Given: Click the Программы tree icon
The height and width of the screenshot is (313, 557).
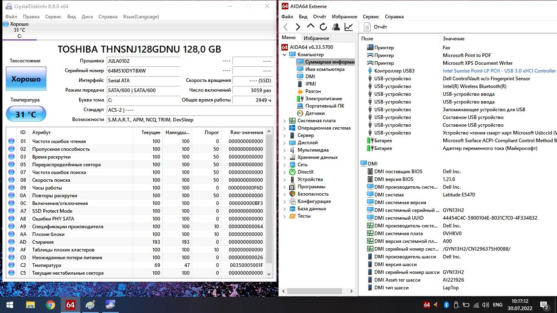Looking at the screenshot, I should [x=292, y=187].
